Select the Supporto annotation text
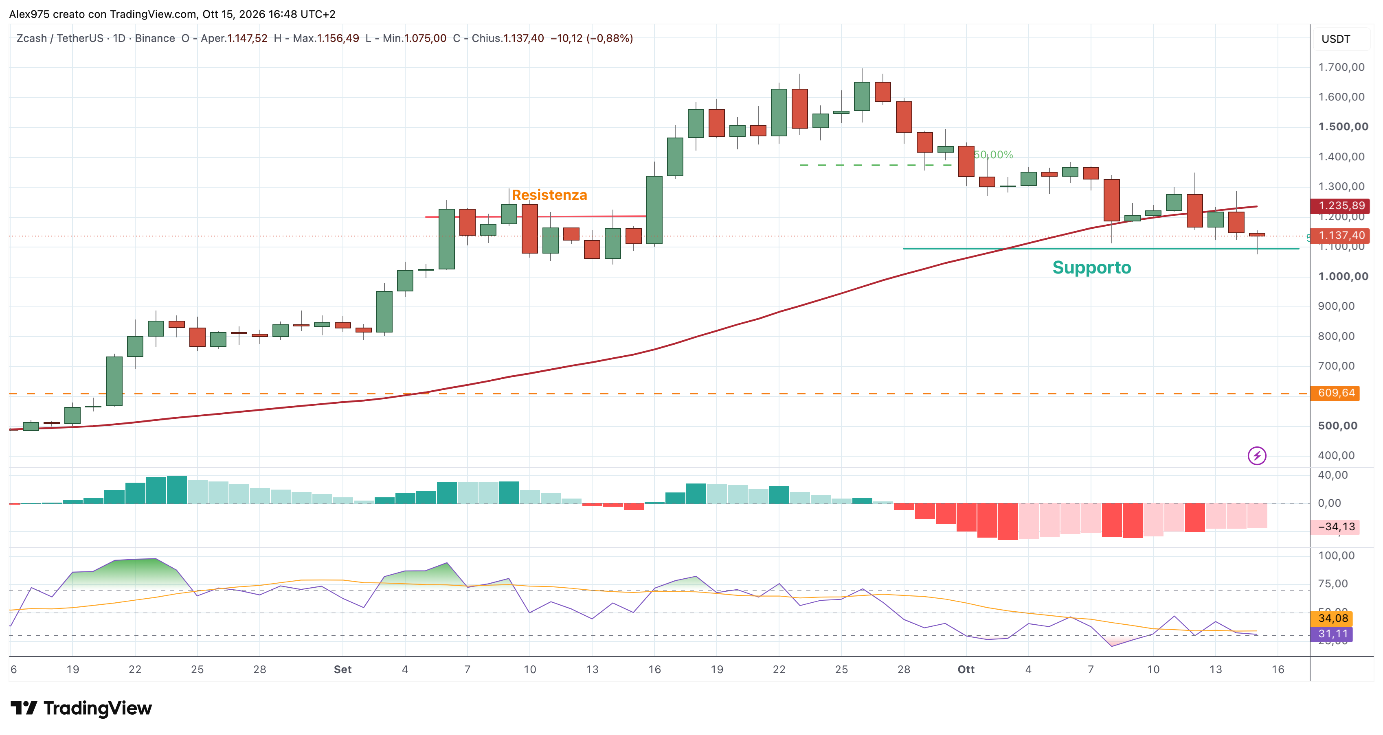This screenshot has height=735, width=1383. pyautogui.click(x=1091, y=267)
